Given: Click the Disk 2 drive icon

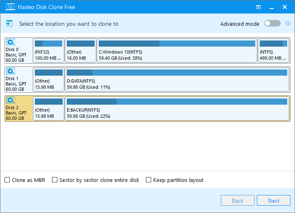Looking at the screenshot, I should click(11, 100).
